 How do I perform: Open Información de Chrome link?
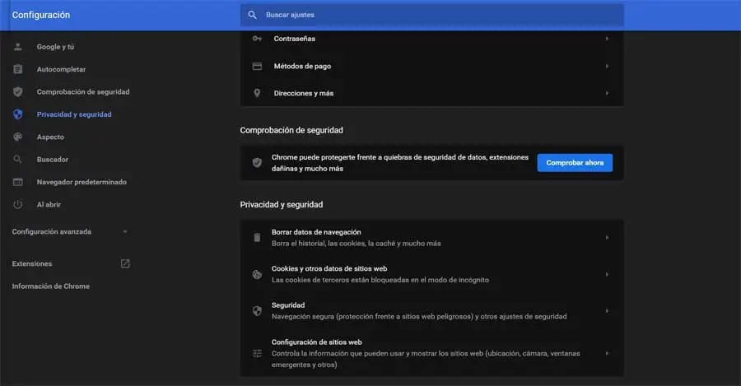tap(51, 286)
